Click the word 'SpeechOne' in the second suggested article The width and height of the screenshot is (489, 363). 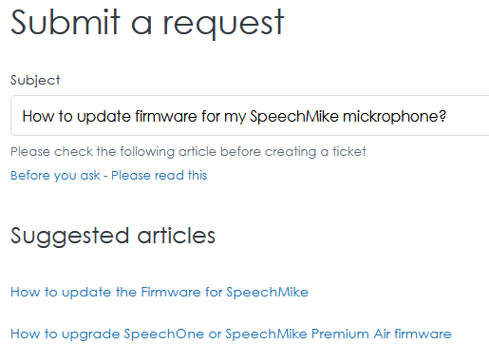164,334
